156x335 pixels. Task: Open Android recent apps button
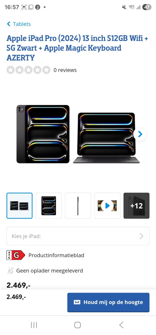(x=34, y=325)
